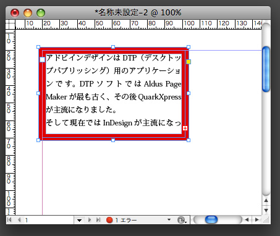280x236 pixels.
Task: Click the top-left frame selection handle
Action: click(38, 47)
